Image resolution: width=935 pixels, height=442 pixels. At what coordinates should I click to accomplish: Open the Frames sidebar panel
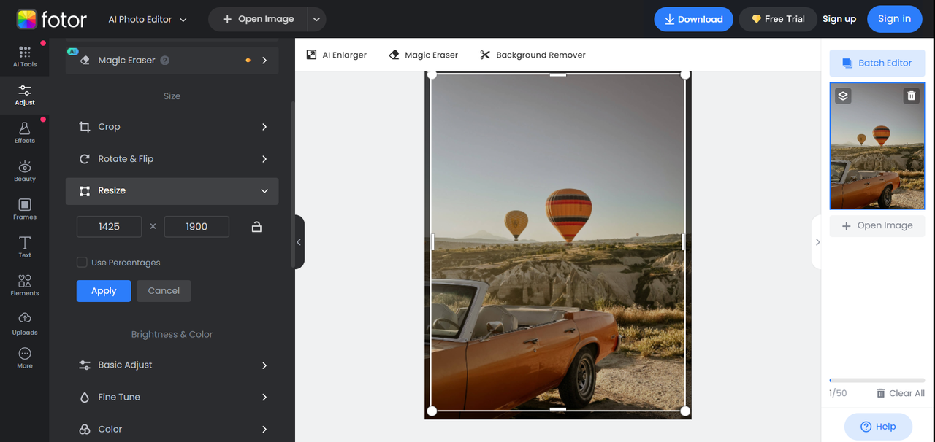pos(25,209)
